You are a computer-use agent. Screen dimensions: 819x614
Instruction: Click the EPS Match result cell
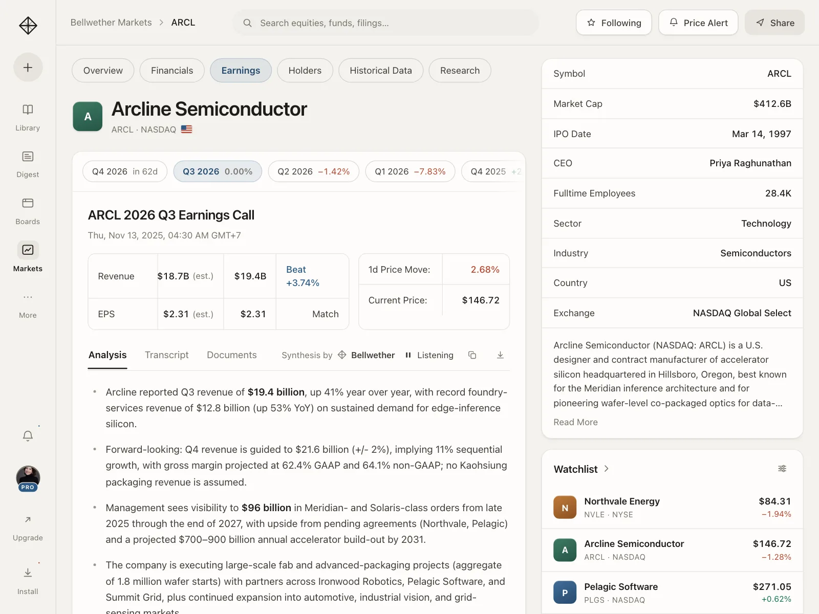click(313, 314)
